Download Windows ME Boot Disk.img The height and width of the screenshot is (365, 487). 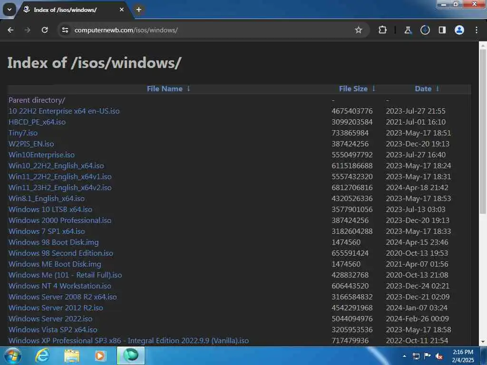click(55, 264)
